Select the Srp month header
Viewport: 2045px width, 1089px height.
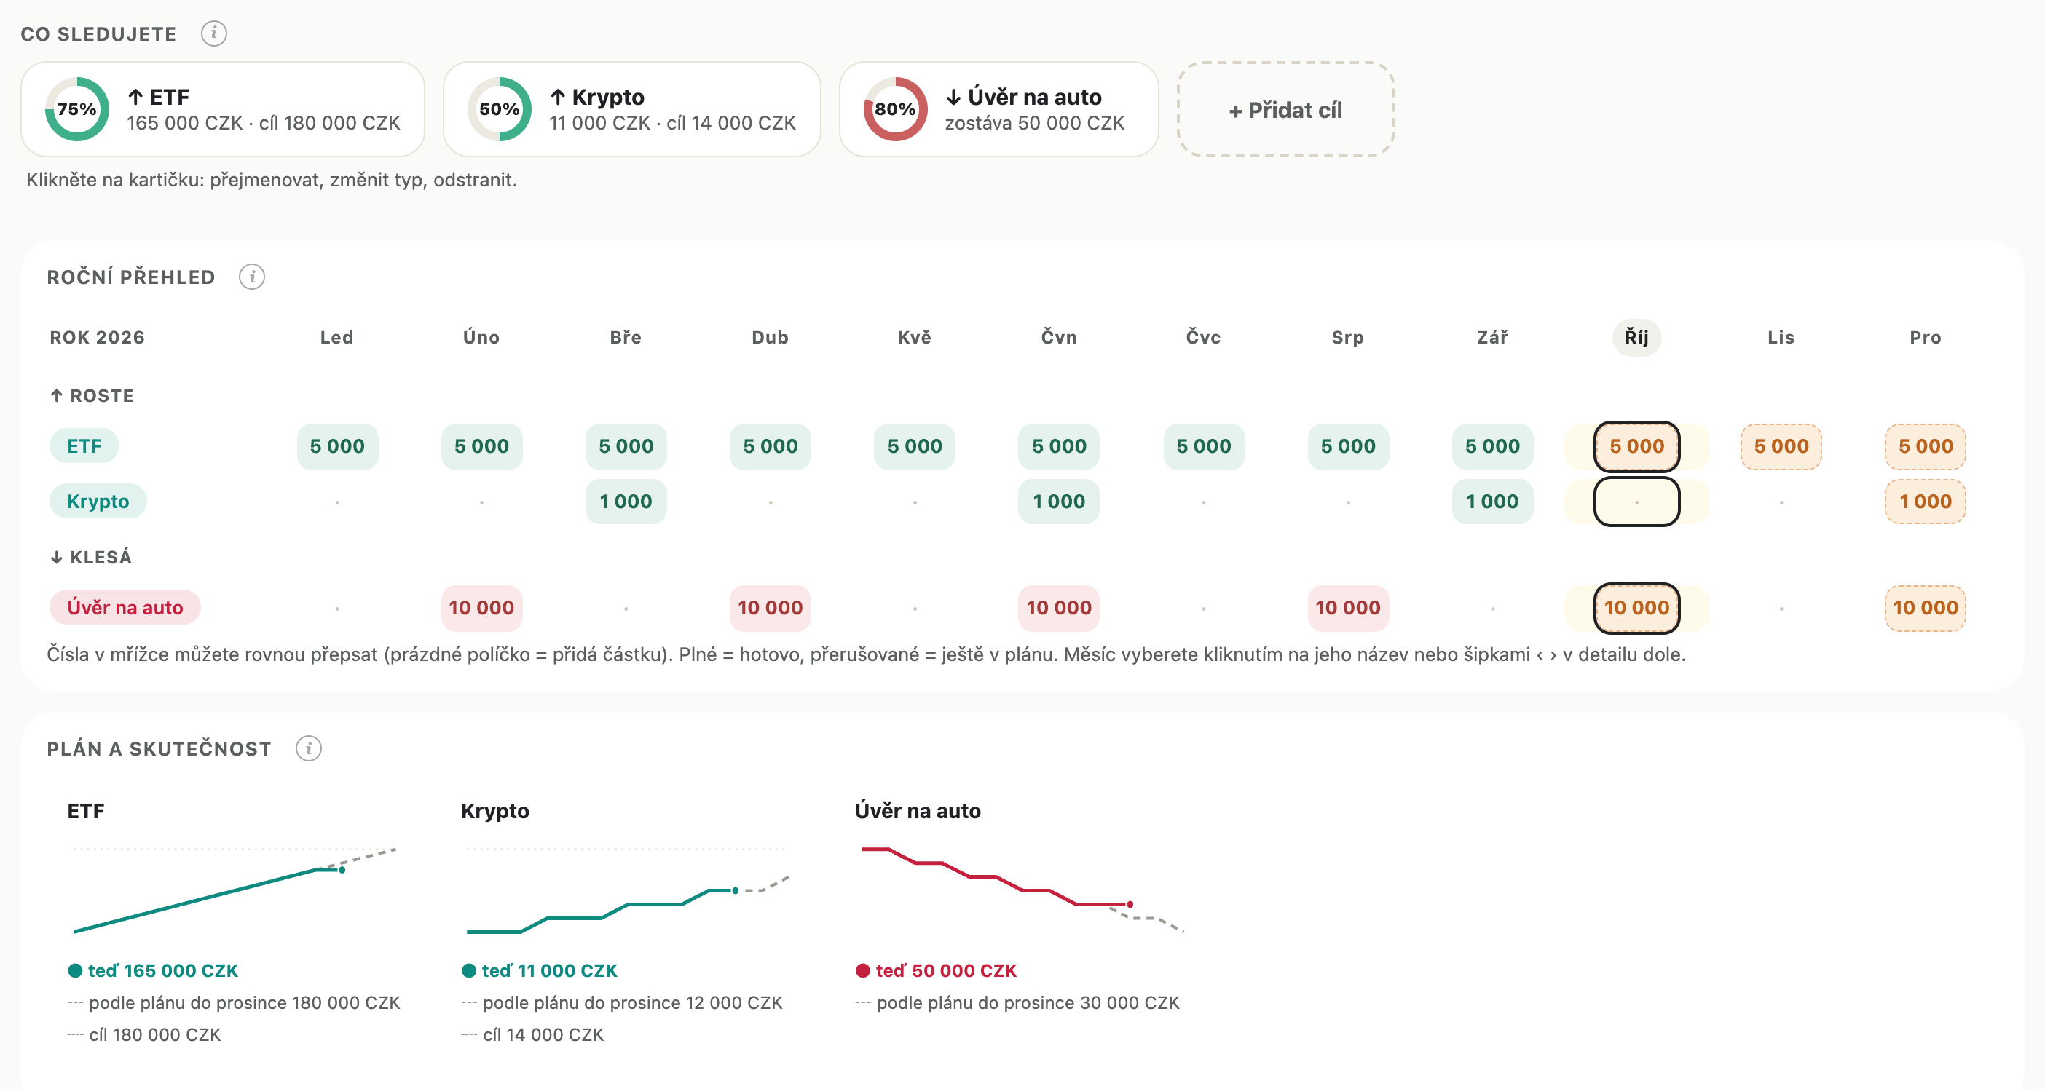point(1348,337)
